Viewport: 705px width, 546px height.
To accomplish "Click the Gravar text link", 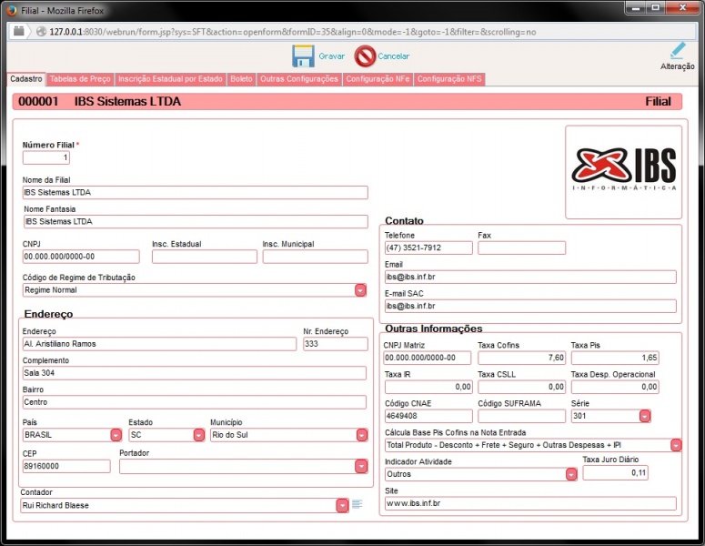I will pyautogui.click(x=332, y=56).
